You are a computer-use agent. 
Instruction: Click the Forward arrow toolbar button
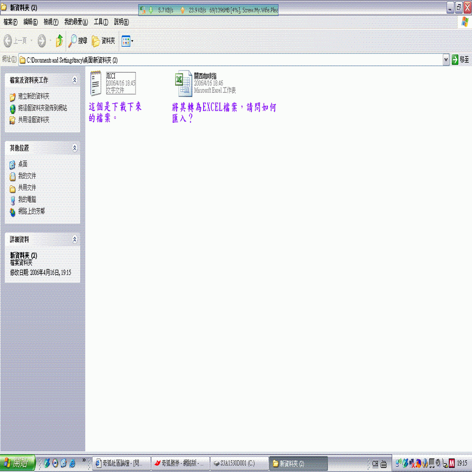pos(42,41)
